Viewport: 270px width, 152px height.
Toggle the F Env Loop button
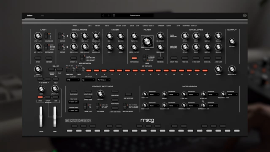tap(196, 58)
